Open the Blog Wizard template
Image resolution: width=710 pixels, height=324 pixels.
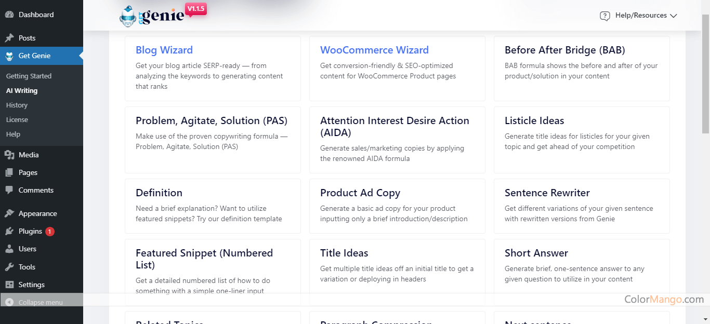[164, 50]
